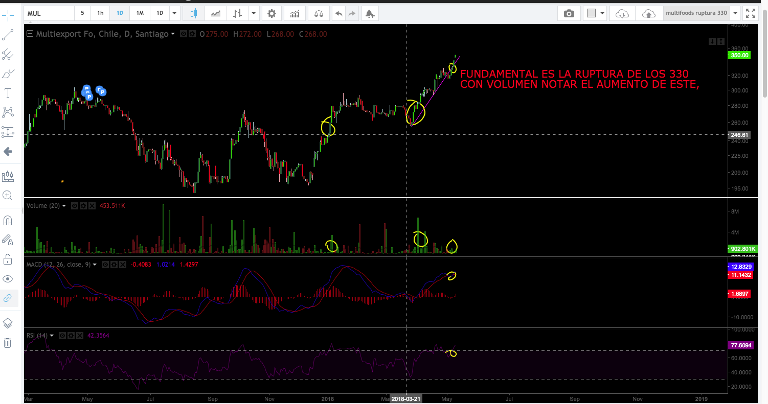The image size is (768, 404).
Task: Select the bars chart style
Action: [237, 13]
